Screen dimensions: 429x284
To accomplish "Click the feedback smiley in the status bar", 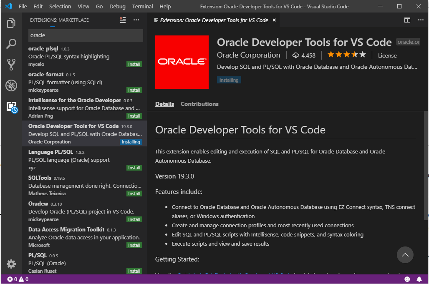I will [x=408, y=279].
